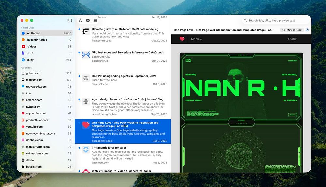
Task: Click the DataCrunch article logo thumbnail
Action: 86,55
